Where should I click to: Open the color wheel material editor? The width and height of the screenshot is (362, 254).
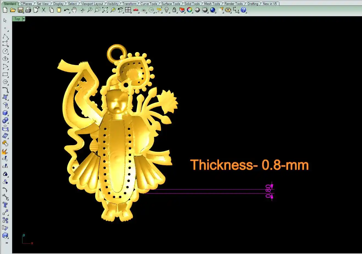click(190, 10)
